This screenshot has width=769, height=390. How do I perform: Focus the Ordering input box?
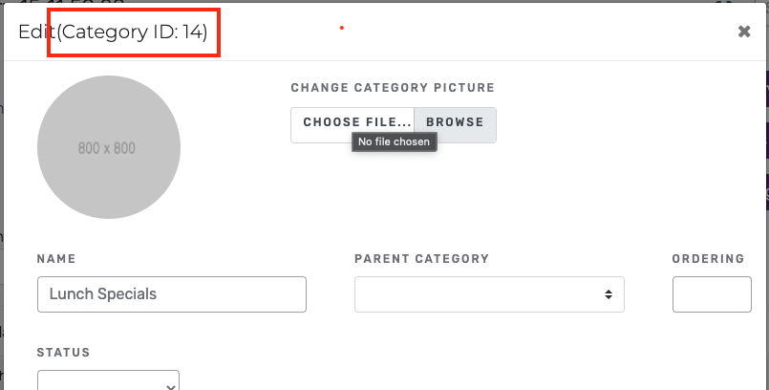point(712,294)
